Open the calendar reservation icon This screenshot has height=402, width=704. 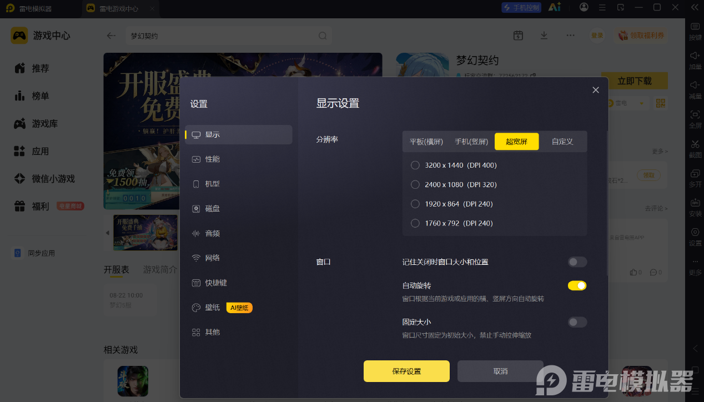click(x=518, y=36)
